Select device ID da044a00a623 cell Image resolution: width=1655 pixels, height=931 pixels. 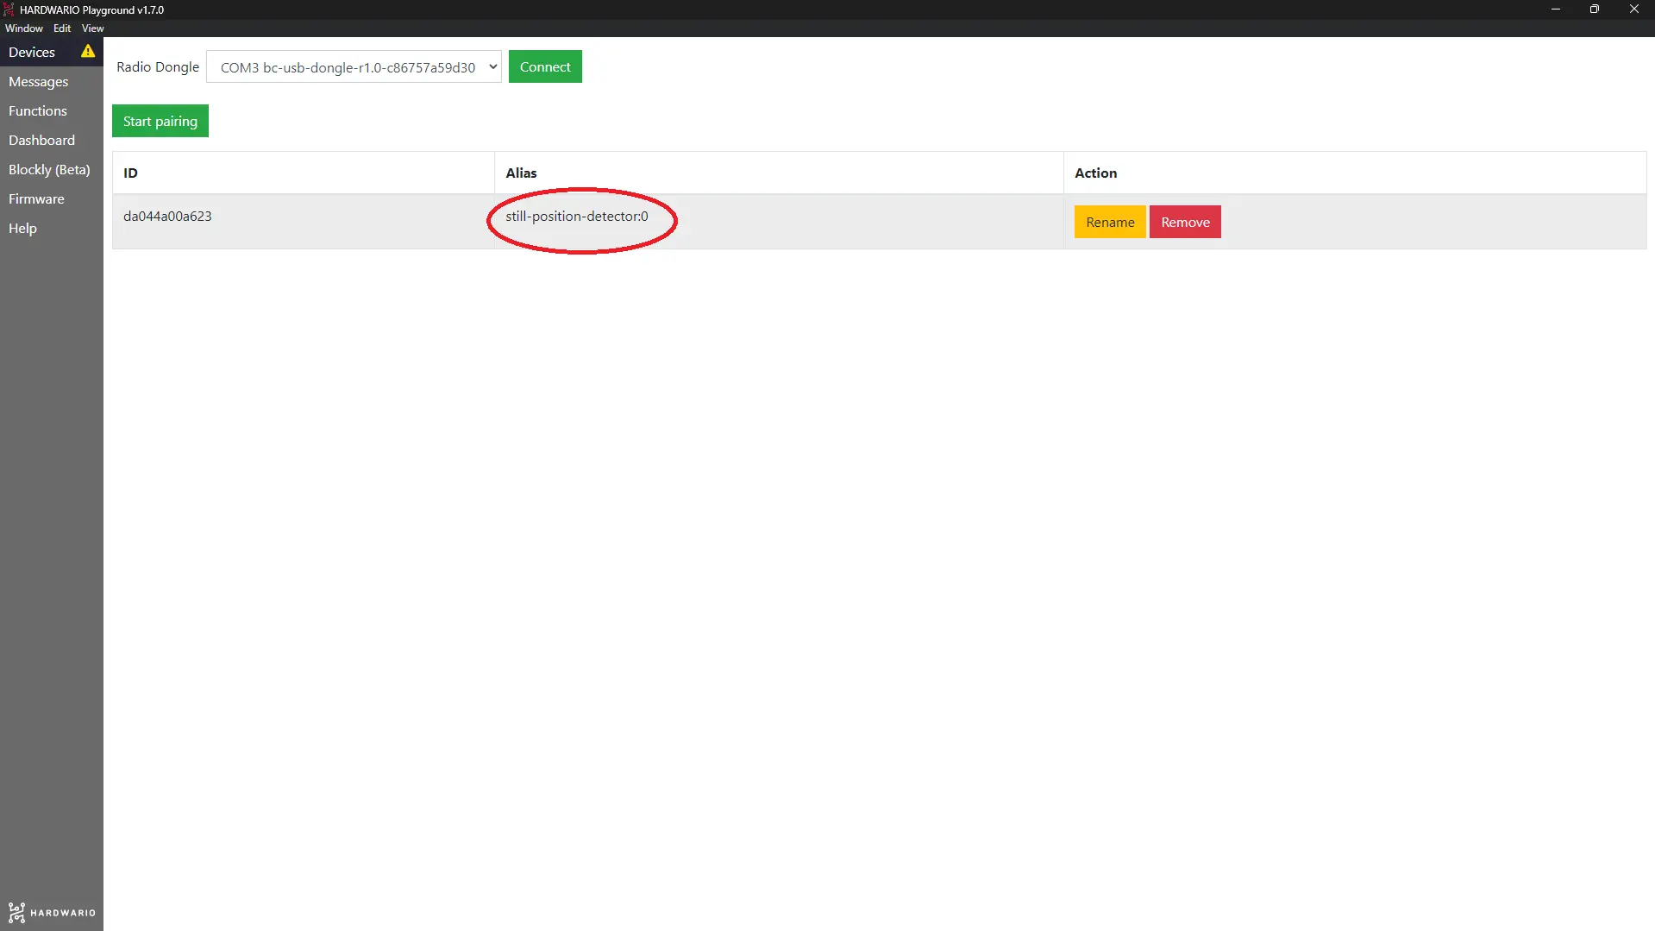[x=304, y=222]
